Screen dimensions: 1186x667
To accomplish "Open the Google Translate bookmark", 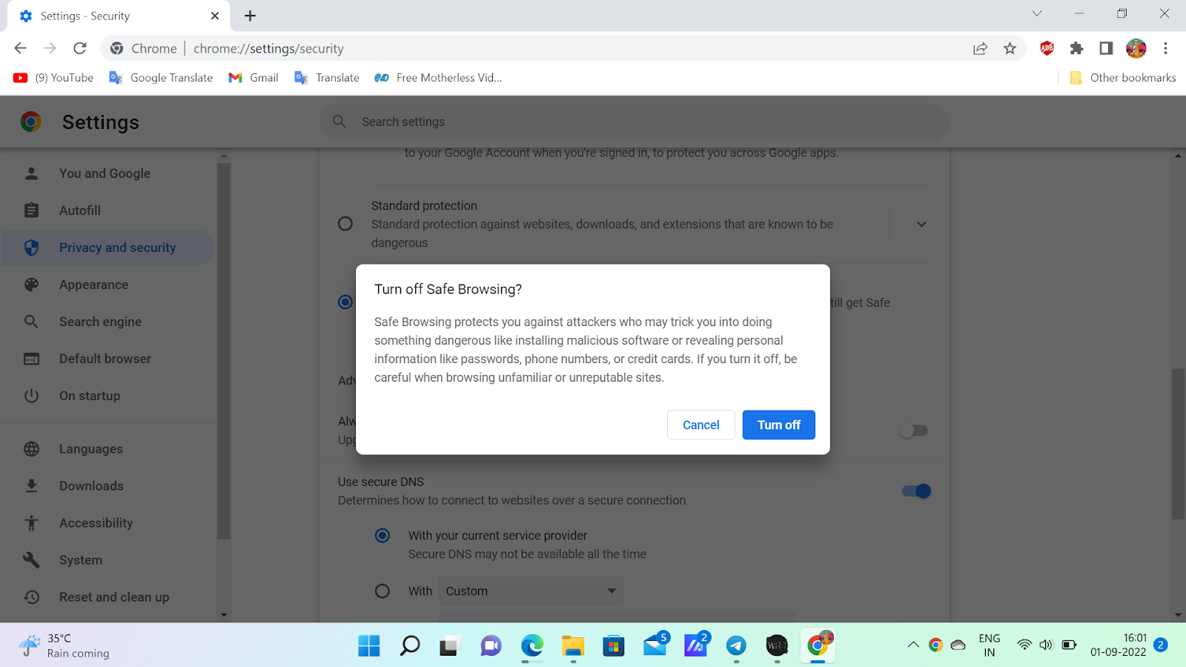I will (161, 78).
